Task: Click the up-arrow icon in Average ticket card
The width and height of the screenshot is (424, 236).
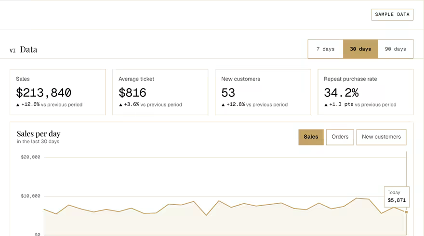Action: point(120,105)
